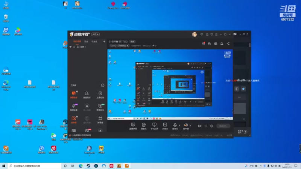
Task: Add the 直播屏幕 screen capture source
Action: pos(133,126)
